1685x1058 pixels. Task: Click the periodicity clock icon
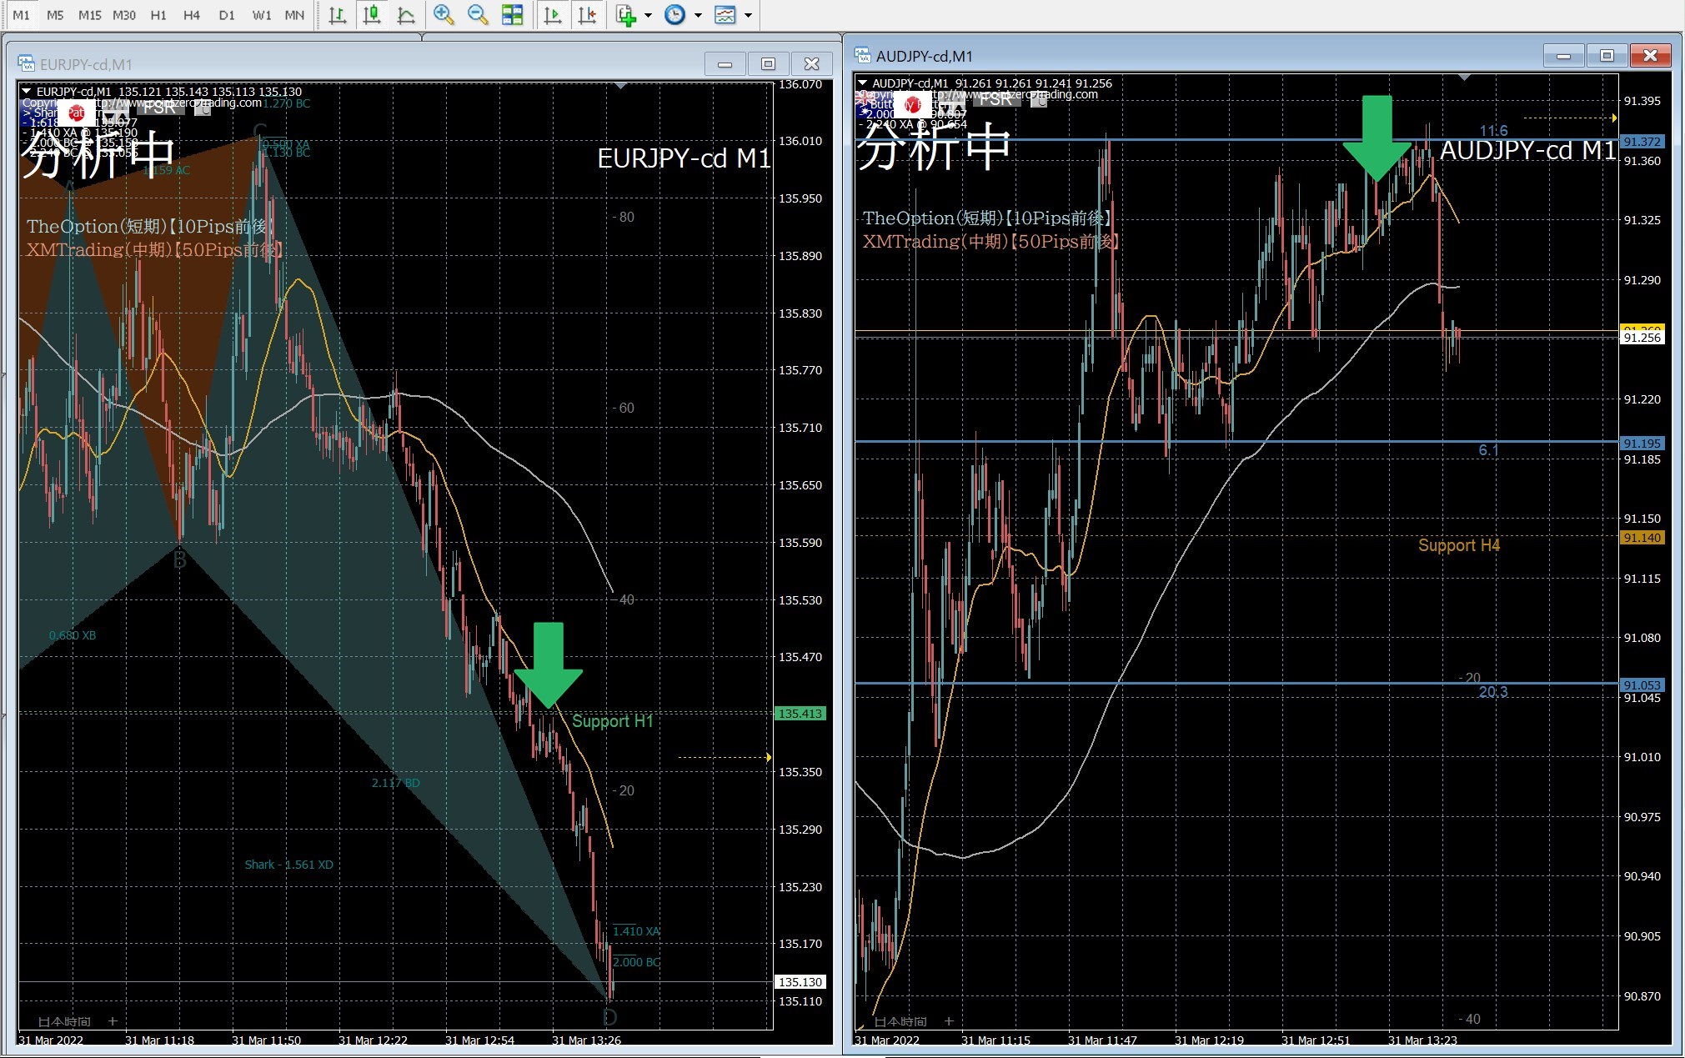click(x=675, y=15)
